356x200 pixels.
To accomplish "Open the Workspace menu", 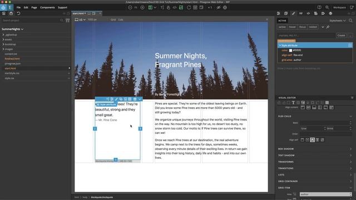I will [339, 7].
